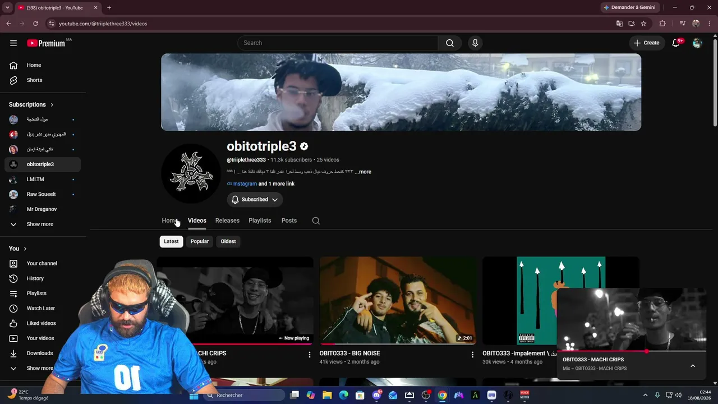Screen dimensions: 718x404
Task: Switch to the Releases tab
Action: pos(227,221)
